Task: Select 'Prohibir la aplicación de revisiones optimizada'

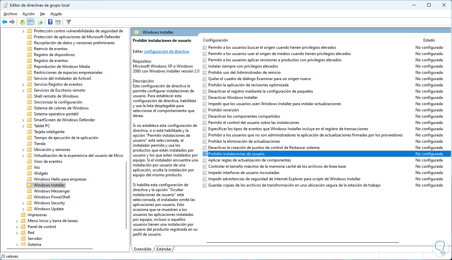Action: (248, 85)
